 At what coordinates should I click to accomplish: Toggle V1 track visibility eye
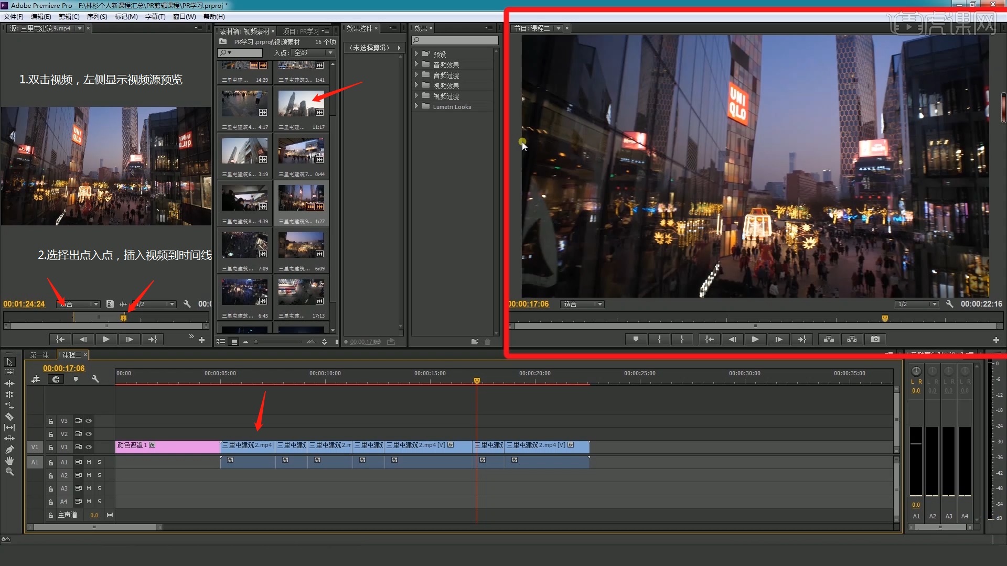click(x=89, y=447)
